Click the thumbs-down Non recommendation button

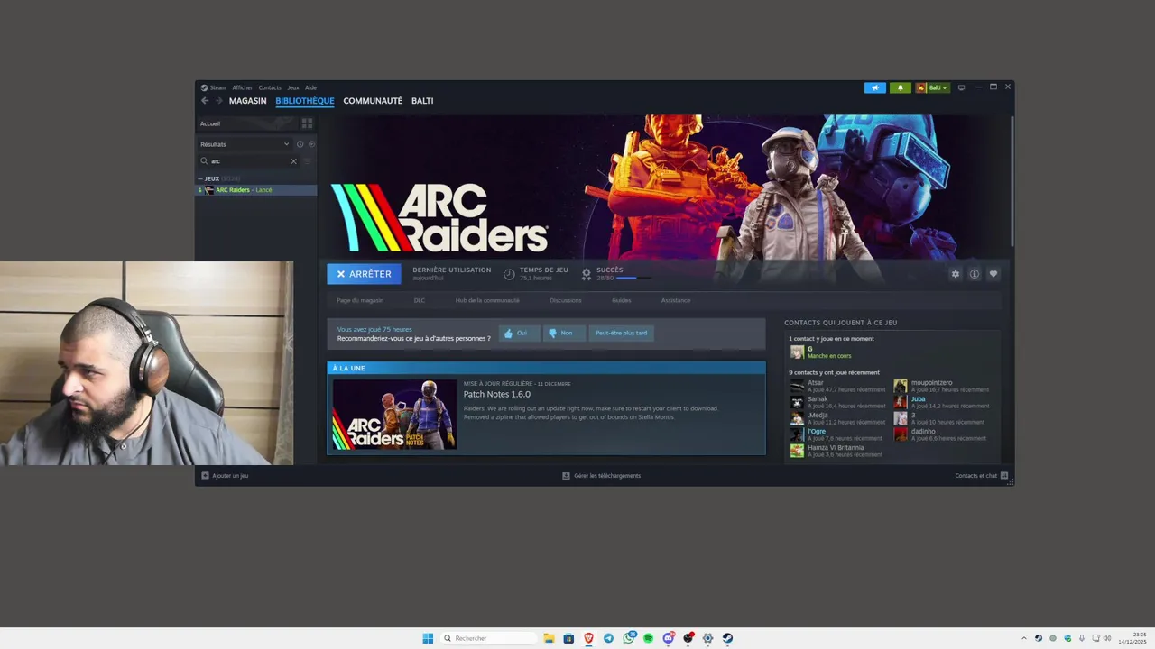[x=564, y=333]
